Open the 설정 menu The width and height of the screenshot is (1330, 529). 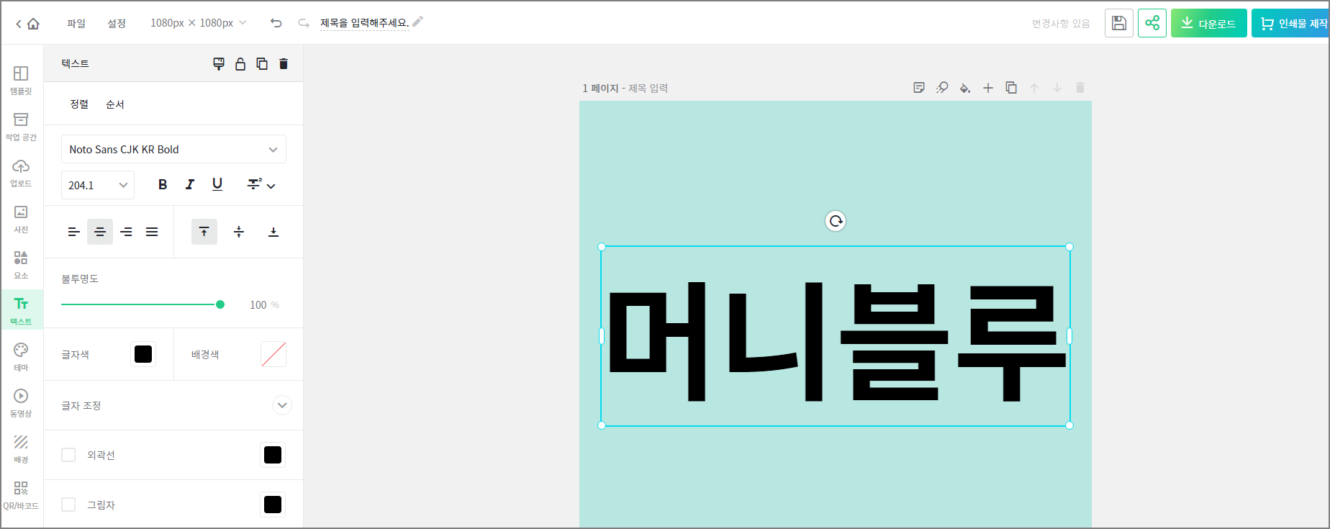117,23
